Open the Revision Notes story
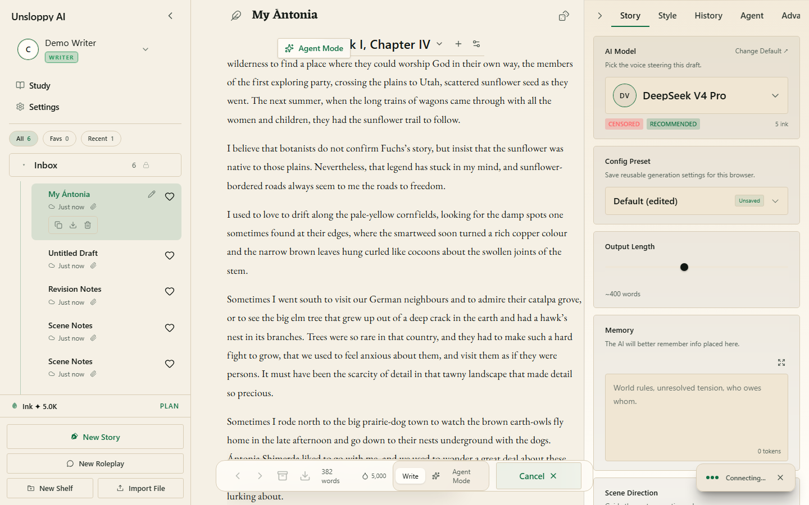 [75, 289]
